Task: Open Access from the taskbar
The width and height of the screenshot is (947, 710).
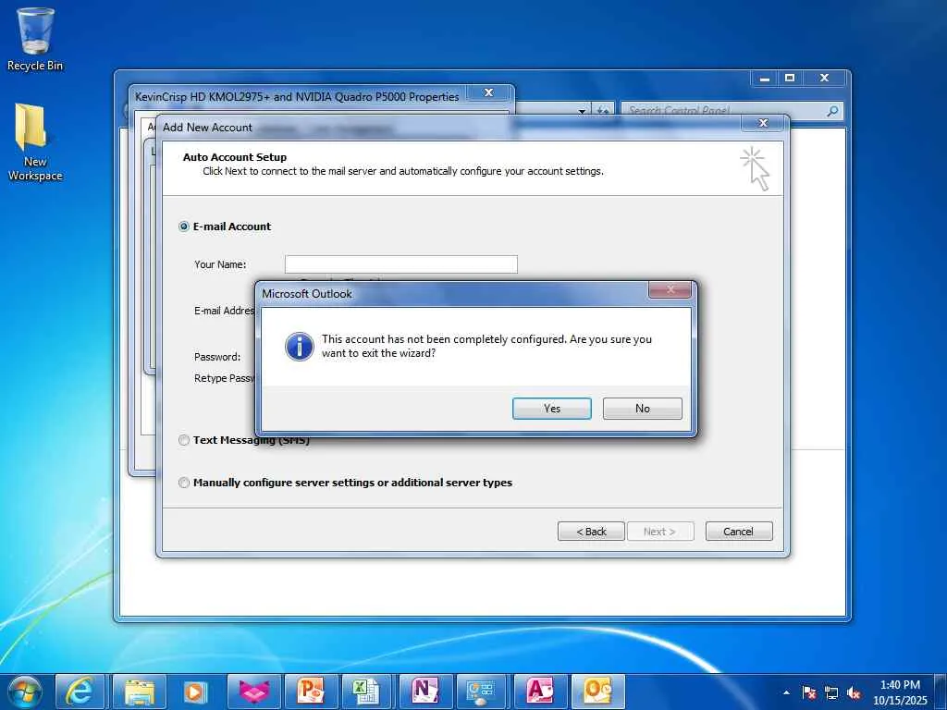Action: click(540, 692)
